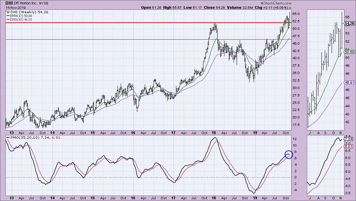Click the 14 year label below the PMO panel
This screenshot has height=201, width=356.
click(x=52, y=198)
